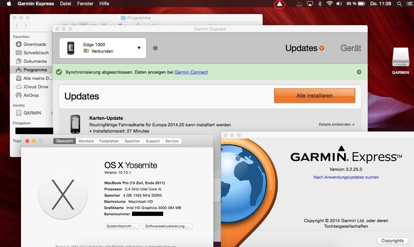Click the Version 3.2.25.0 text
The width and height of the screenshot is (414, 247).
(346, 169)
